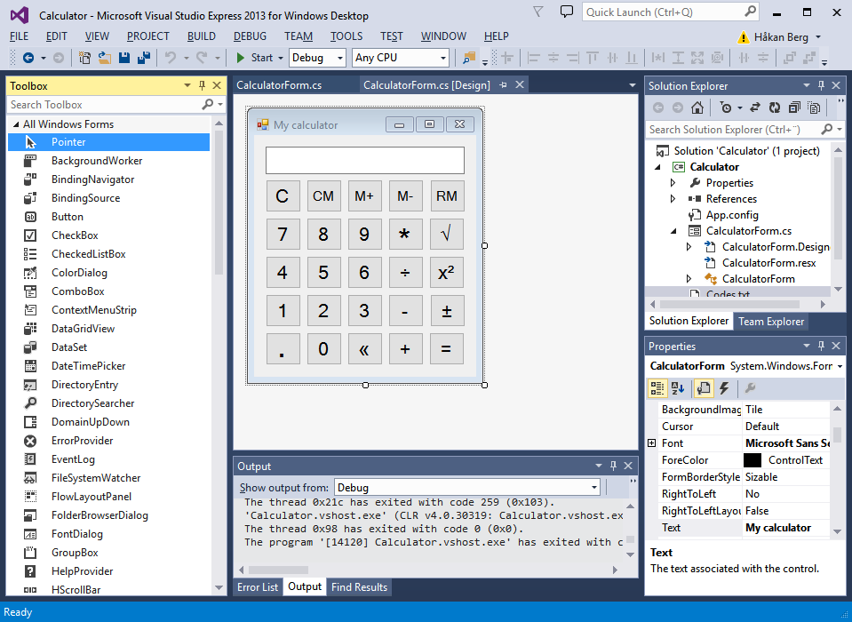Click the Save All toolbar icon

[144, 58]
